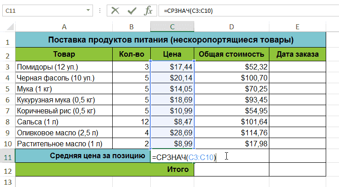339x187 pixels.
Task: Select cell 'Черная фасоль (10 уп.)'
Action: tap(64, 78)
